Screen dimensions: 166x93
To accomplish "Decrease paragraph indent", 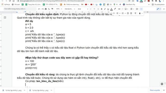I will tap(128, 13).
